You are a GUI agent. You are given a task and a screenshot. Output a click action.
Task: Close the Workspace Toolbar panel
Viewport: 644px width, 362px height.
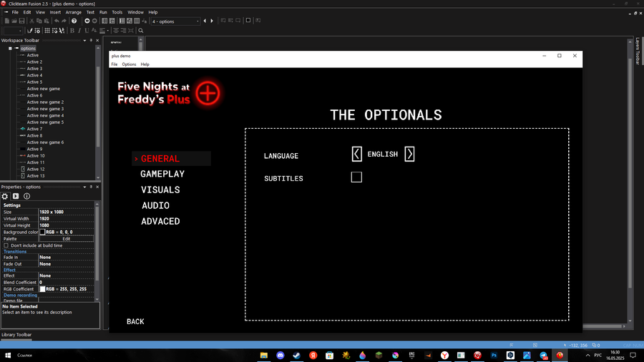97,41
